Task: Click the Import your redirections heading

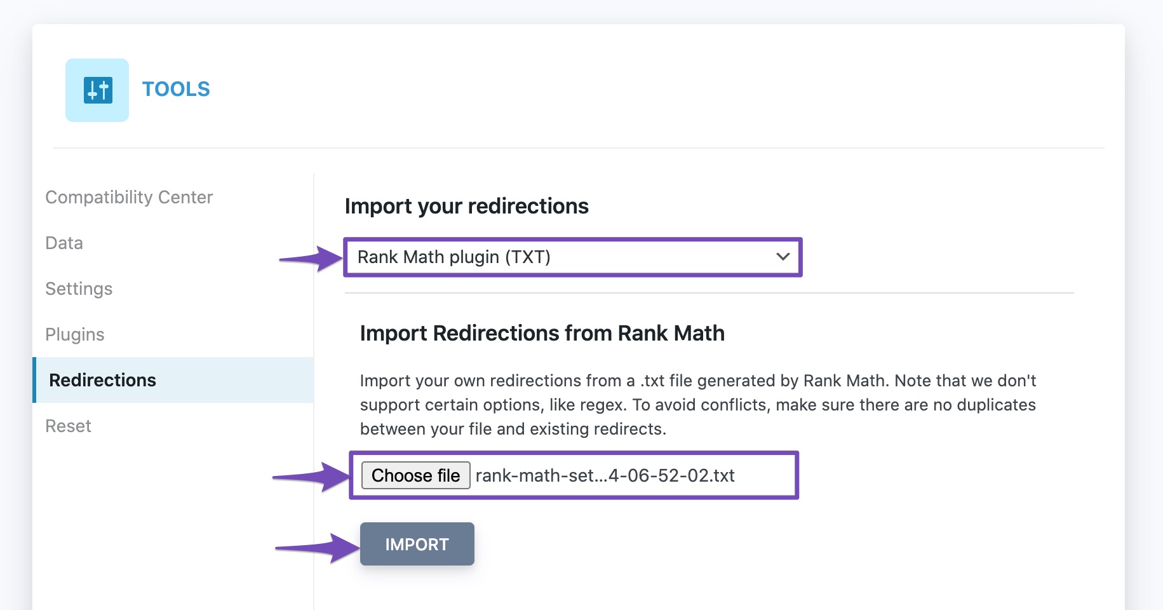Action: tap(466, 206)
